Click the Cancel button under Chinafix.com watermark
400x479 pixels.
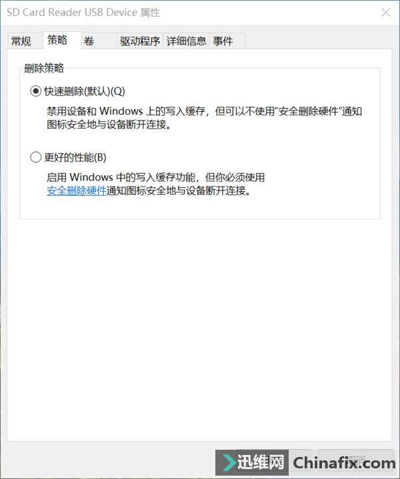[x=355, y=459]
